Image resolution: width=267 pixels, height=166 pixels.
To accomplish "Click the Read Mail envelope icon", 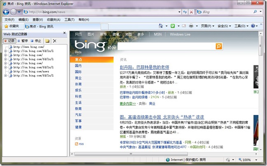I will 184,26.
